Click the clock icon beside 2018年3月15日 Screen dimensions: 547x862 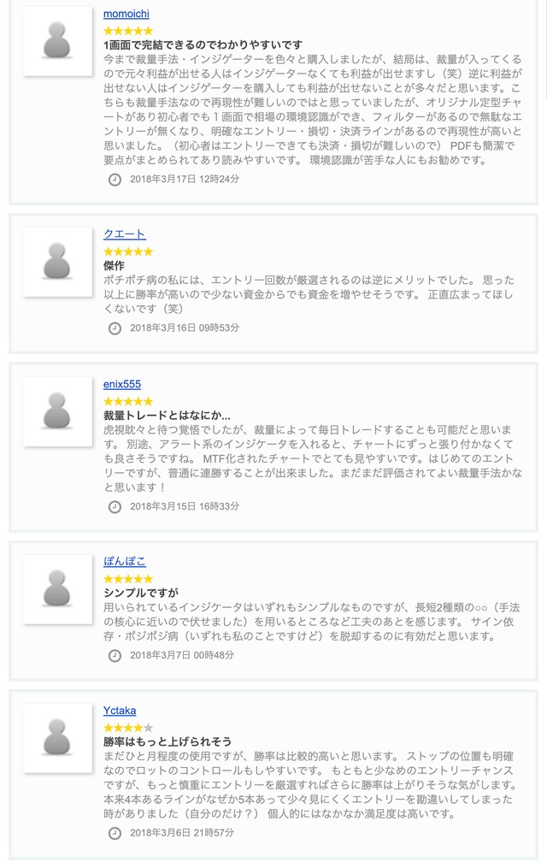tap(115, 507)
